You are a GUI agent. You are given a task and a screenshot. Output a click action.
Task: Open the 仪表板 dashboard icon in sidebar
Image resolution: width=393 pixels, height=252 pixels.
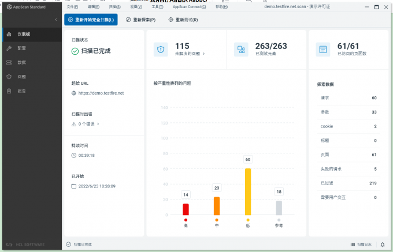[9, 34]
